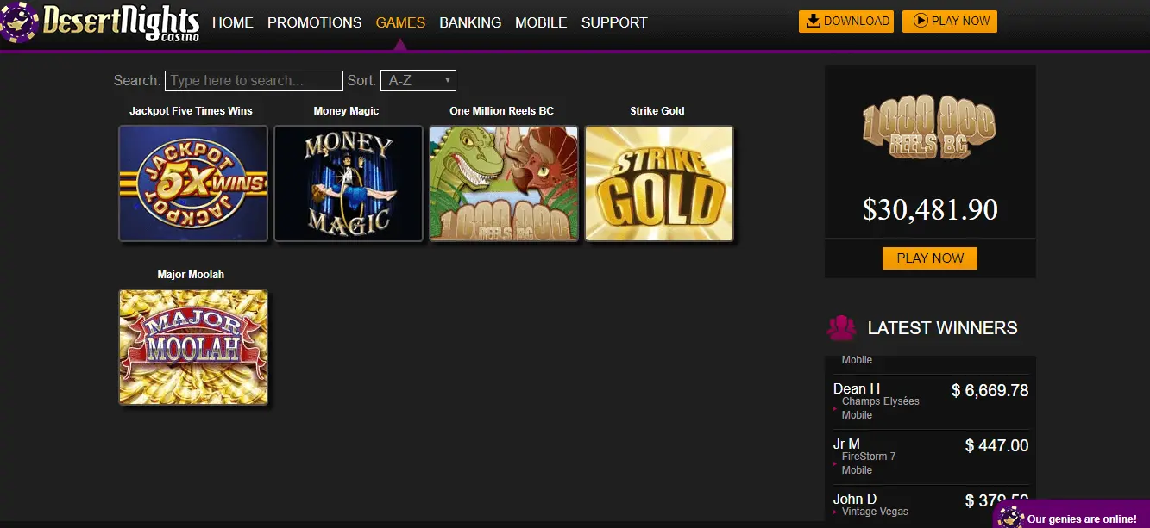
Task: Click the Play Now button in header
Action: tap(949, 22)
